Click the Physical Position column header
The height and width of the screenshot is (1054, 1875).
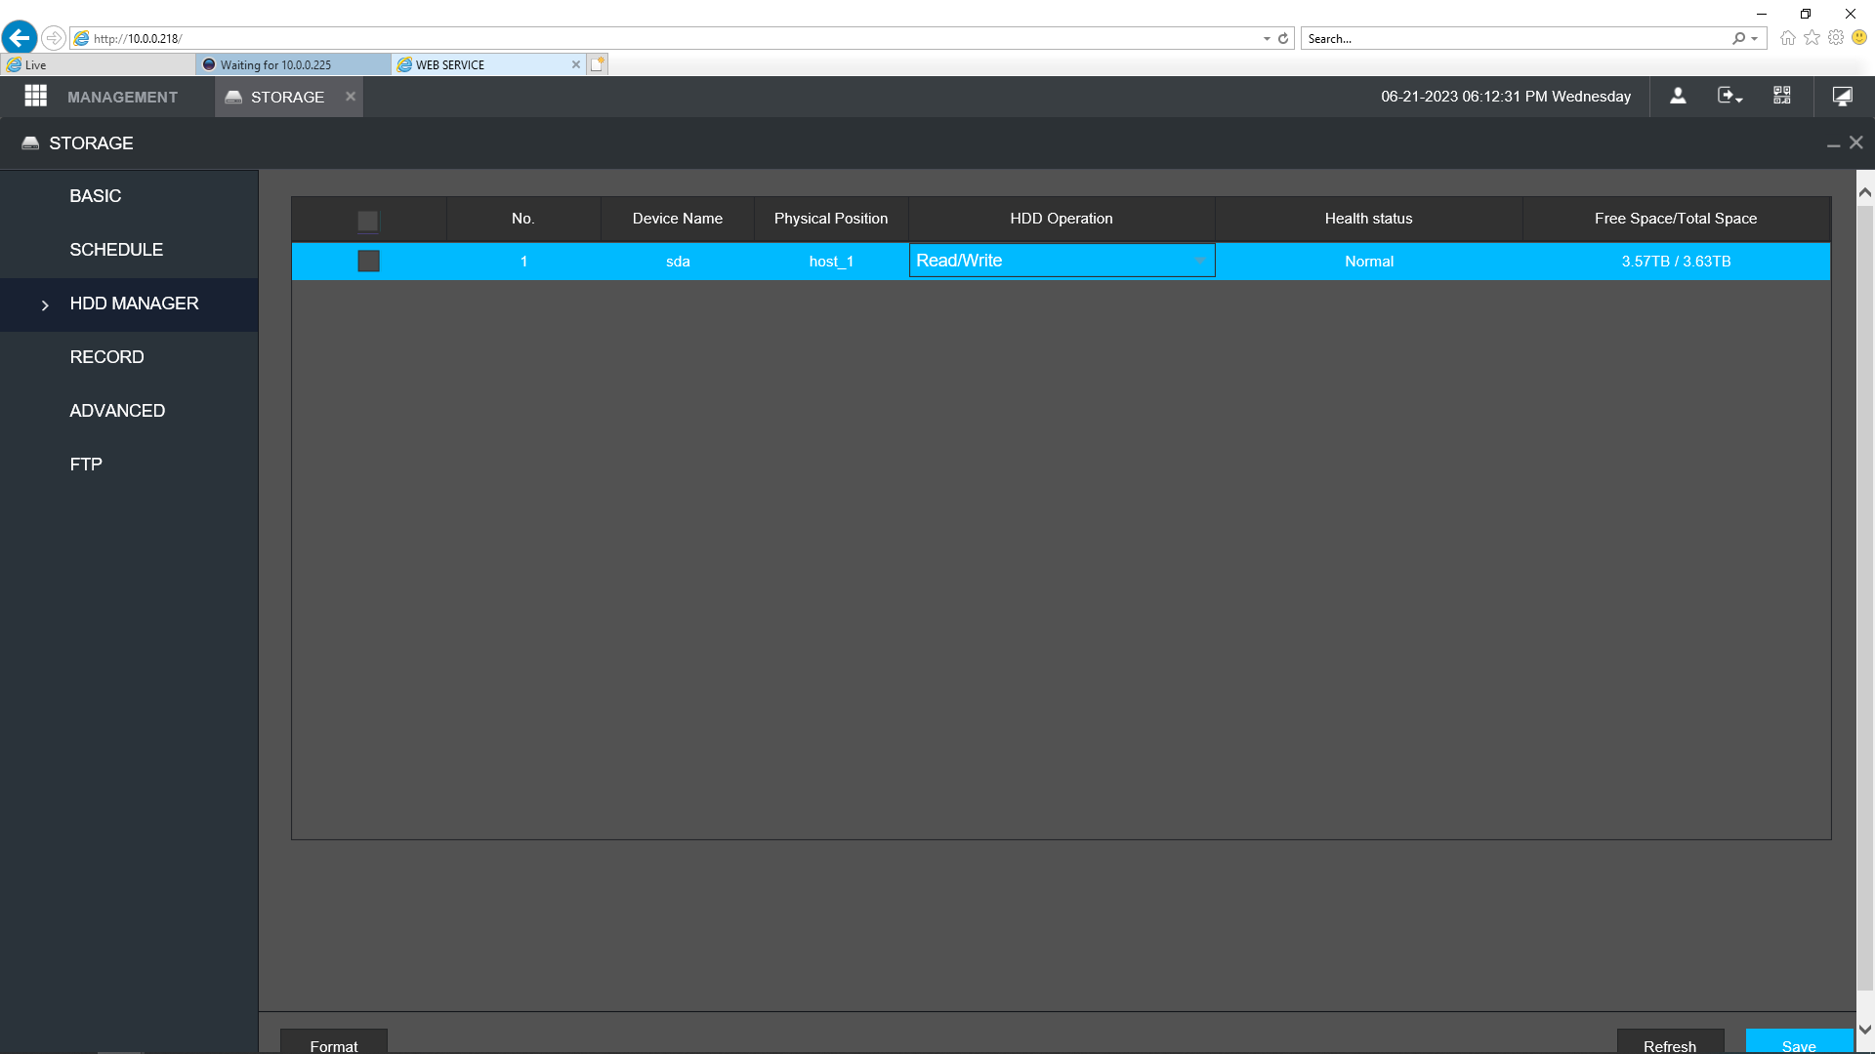pyautogui.click(x=831, y=219)
